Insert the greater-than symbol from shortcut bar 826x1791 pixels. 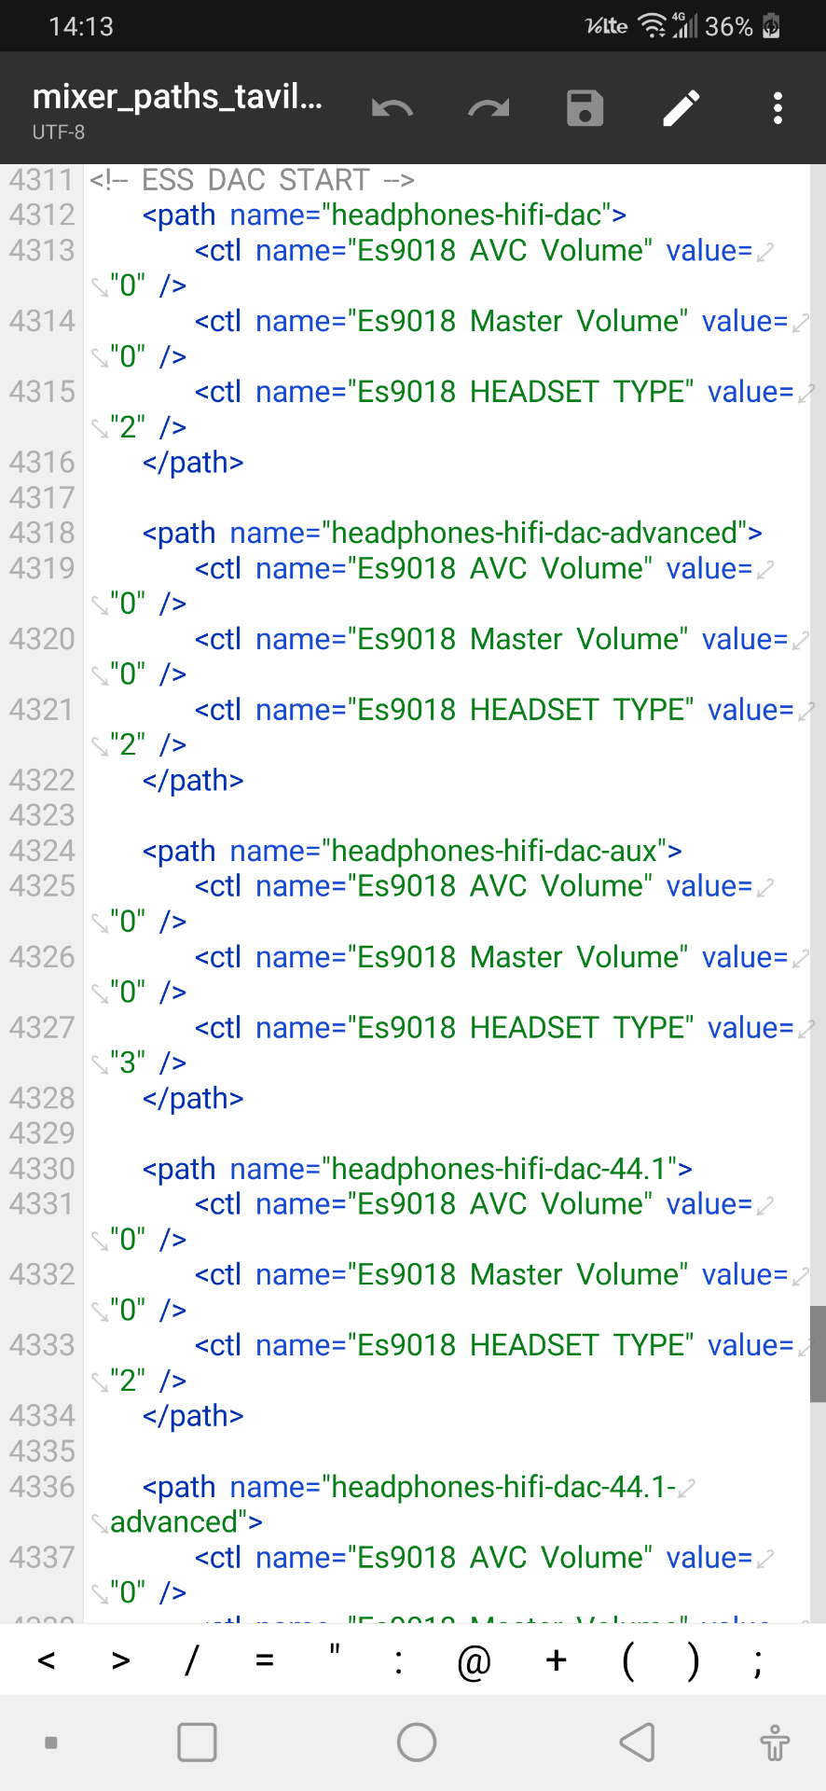click(120, 1660)
